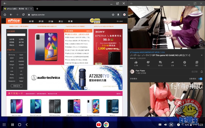Open the Pan Piano channel avatar
The height and width of the screenshot is (128, 205).
click(132, 72)
